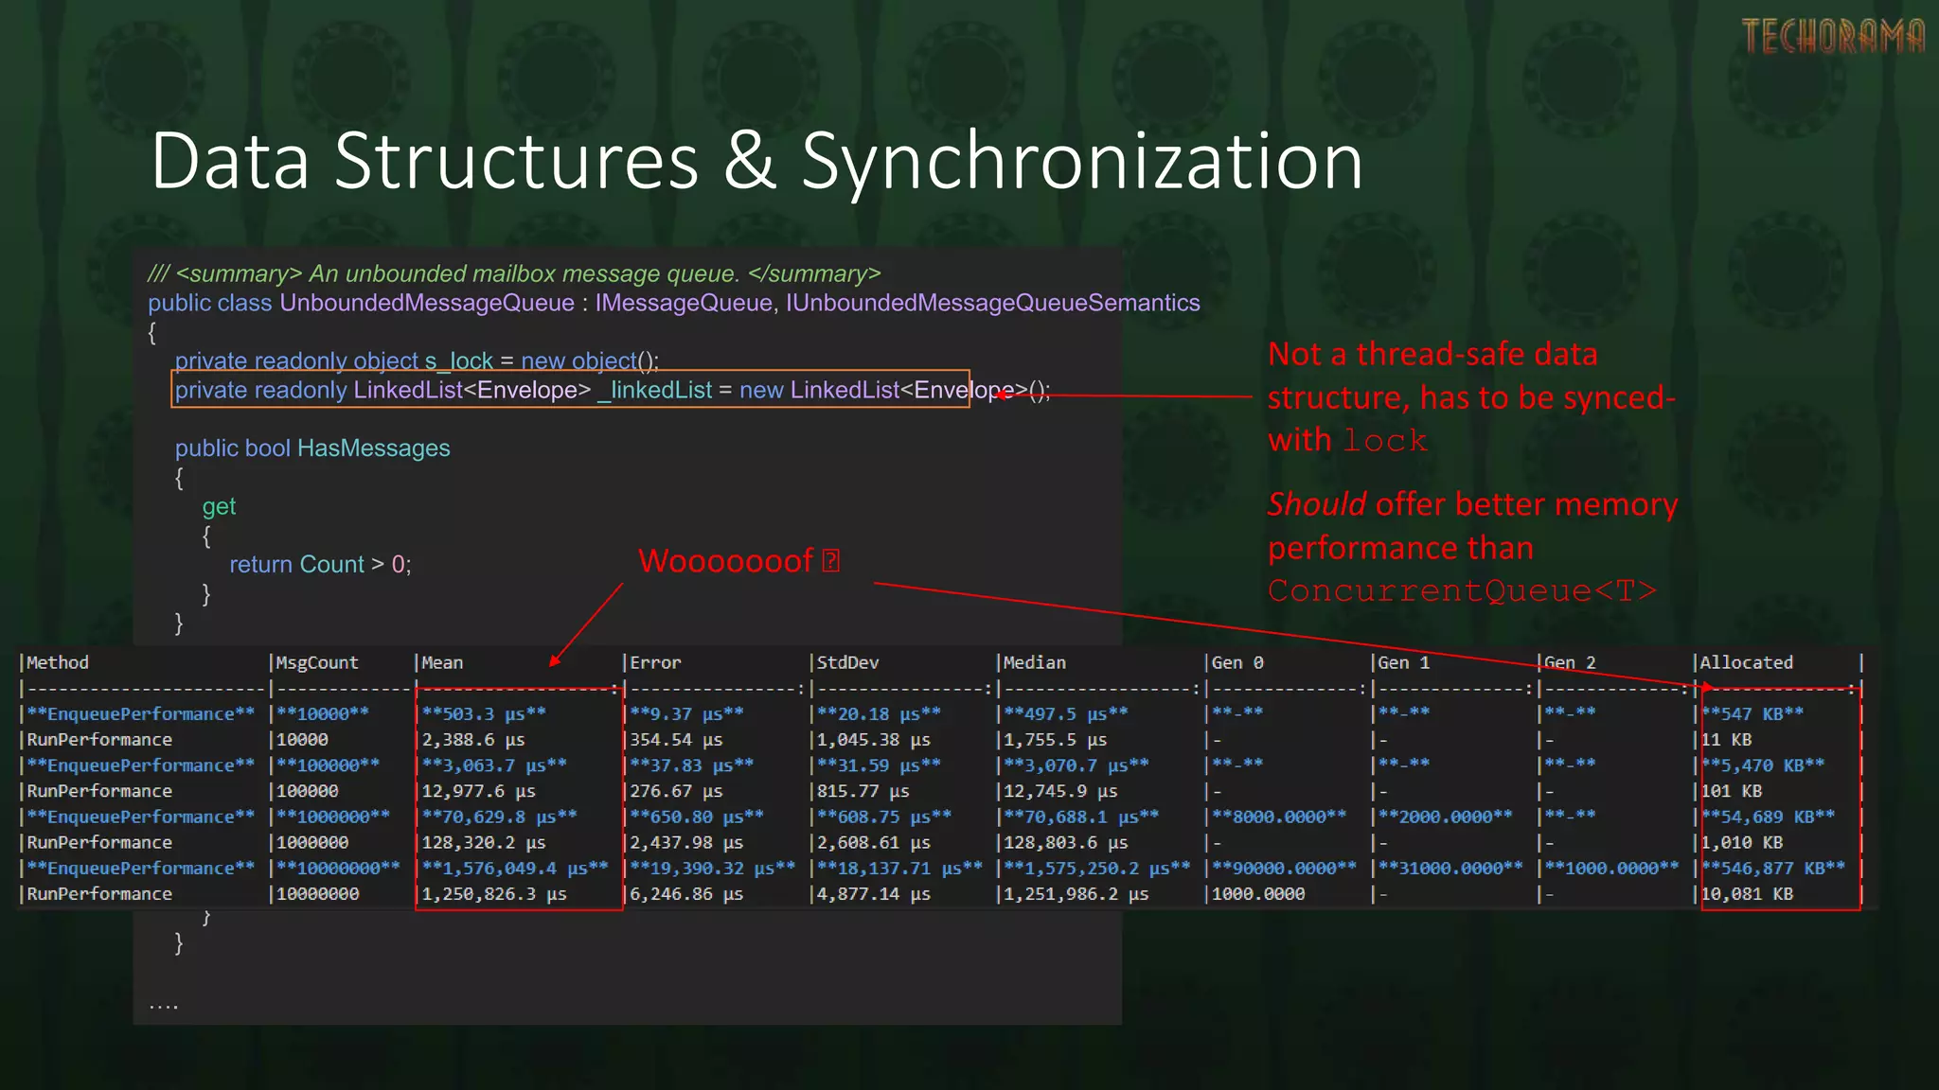Click mean value '12,977.6 μs'
Image resolution: width=1939 pixels, height=1090 pixels.
(479, 790)
